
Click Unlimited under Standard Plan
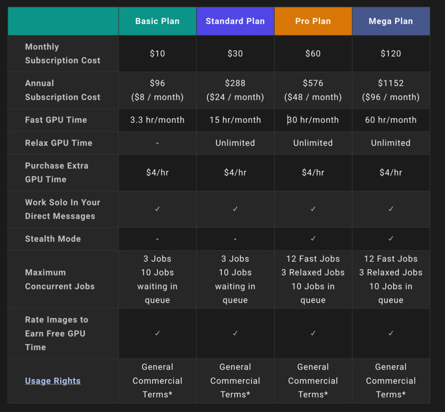(235, 143)
